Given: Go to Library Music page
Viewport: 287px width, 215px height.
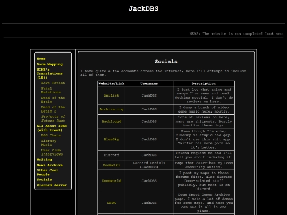Looking at the screenshot, I should (49, 143).
